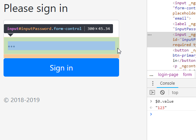Click the Sign in button
Screen dimensions: 196x140
(x=61, y=68)
